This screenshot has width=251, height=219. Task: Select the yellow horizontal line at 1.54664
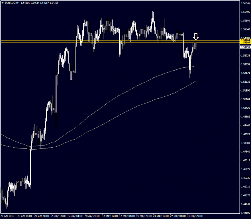click(120, 40)
